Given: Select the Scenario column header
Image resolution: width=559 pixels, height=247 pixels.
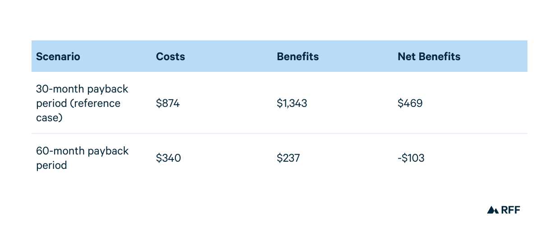Looking at the screenshot, I should point(58,57).
